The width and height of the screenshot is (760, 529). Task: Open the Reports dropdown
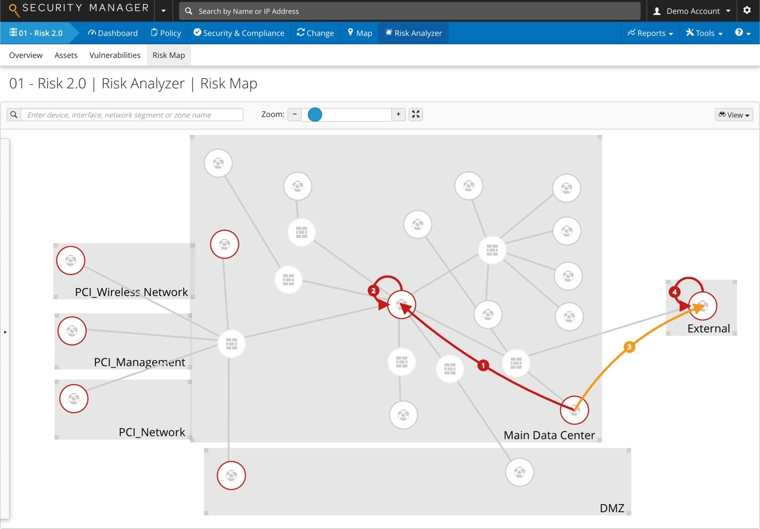click(650, 33)
